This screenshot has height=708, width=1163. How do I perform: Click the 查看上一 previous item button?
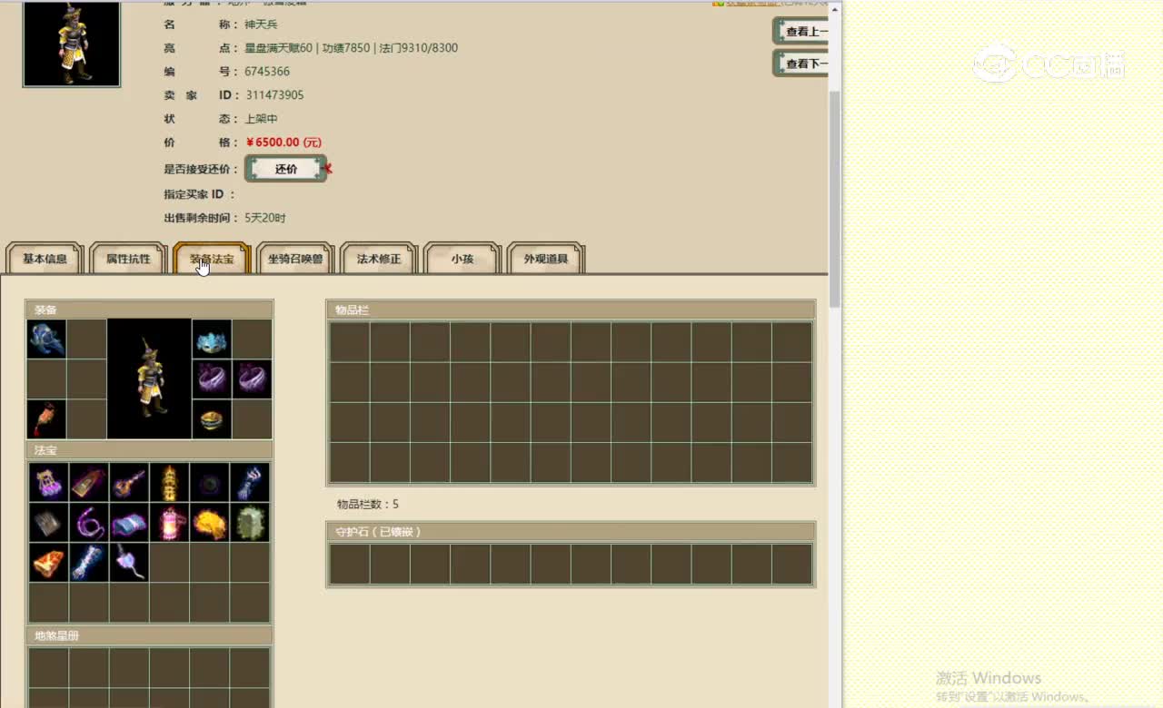801,31
